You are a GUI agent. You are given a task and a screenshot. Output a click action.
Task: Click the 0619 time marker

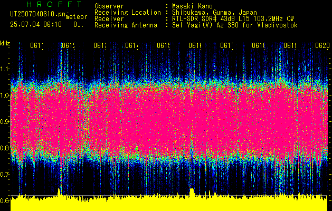[x=290, y=46]
